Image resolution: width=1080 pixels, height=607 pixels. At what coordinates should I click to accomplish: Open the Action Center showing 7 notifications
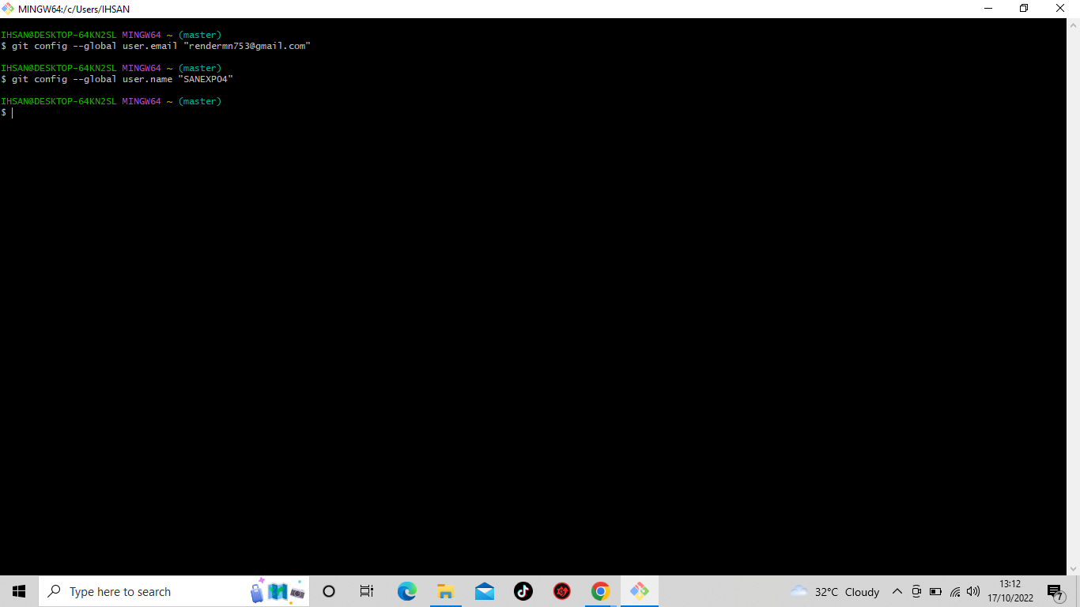(x=1054, y=591)
